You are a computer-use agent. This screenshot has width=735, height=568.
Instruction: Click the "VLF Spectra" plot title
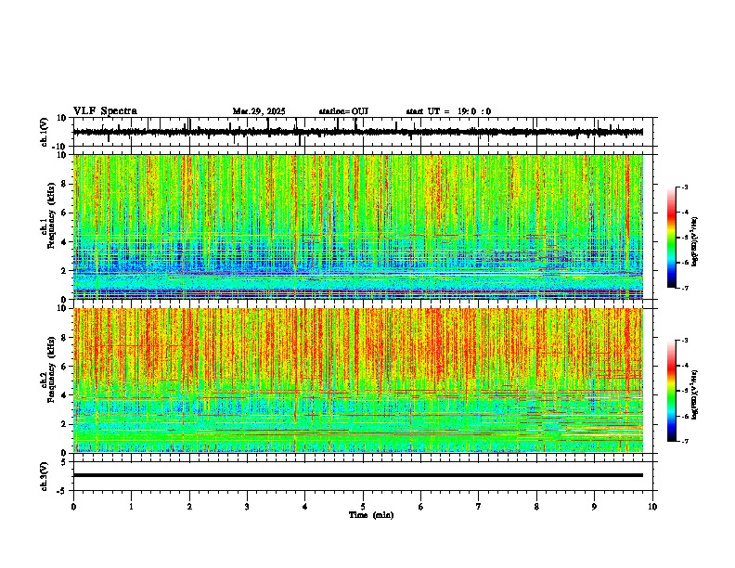pyautogui.click(x=105, y=111)
